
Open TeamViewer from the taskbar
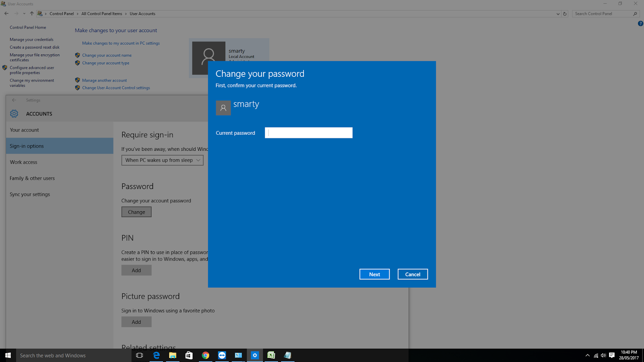coord(222,355)
